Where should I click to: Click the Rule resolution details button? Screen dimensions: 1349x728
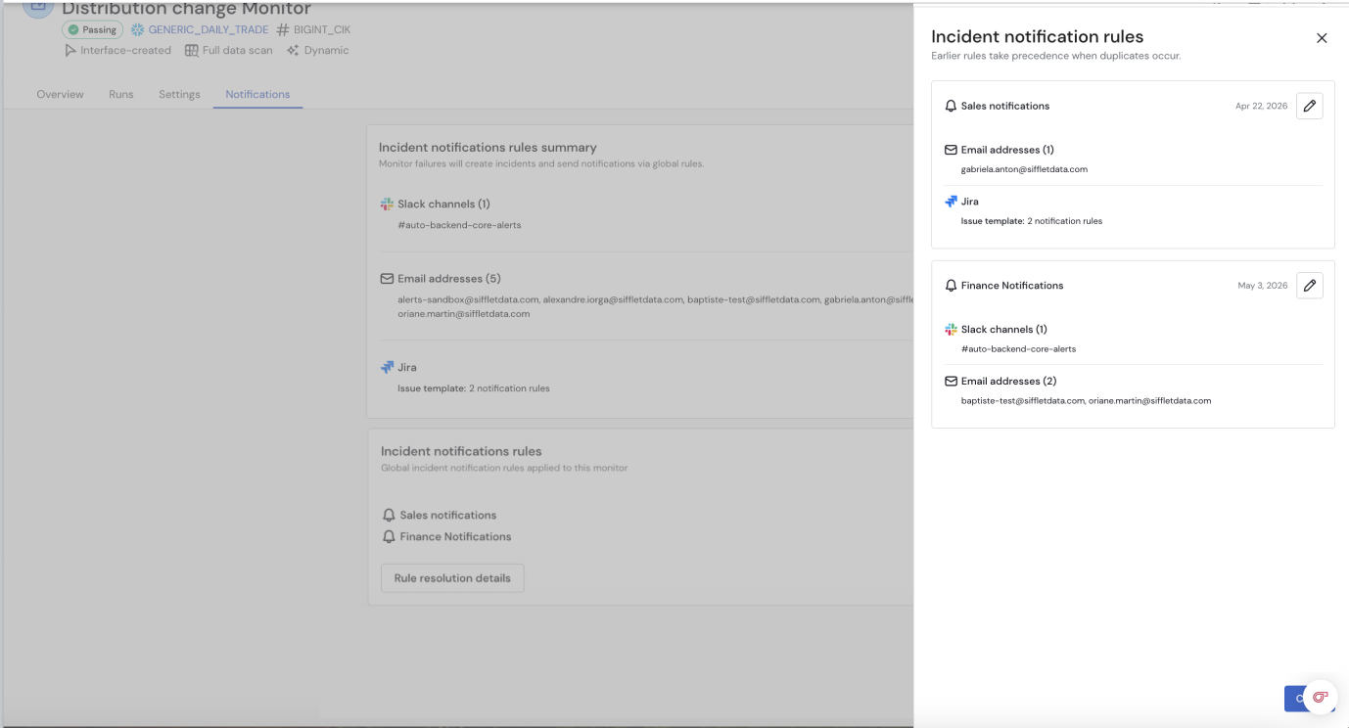452,578
